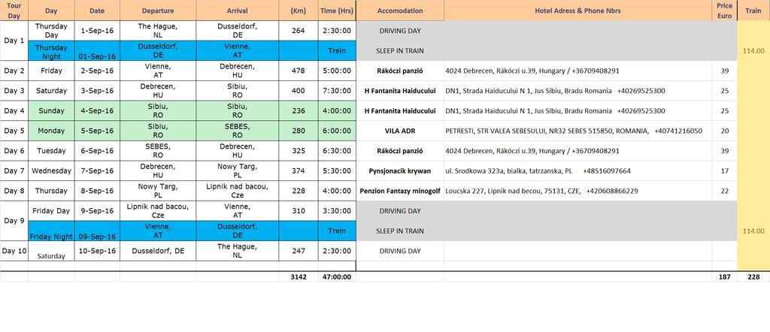Click the train cost '114.00' in Day 1
This screenshot has height=332, width=770.
753,51
